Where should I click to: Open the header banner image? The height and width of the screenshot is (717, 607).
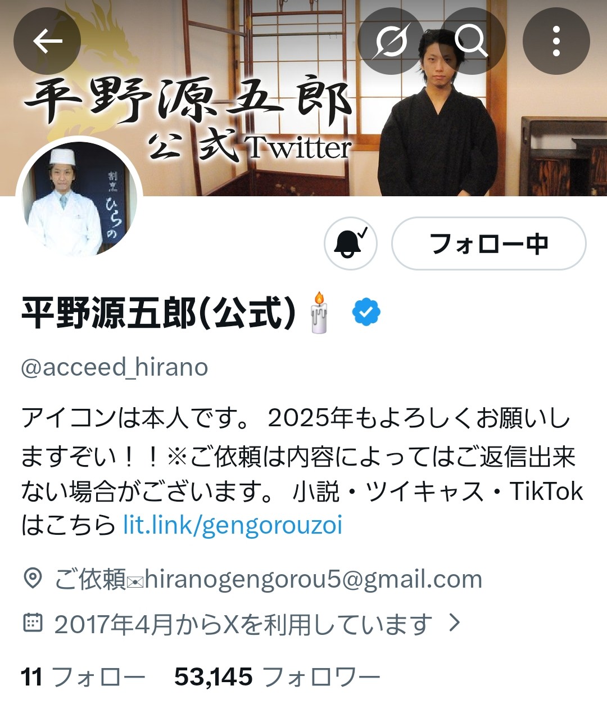(303, 98)
